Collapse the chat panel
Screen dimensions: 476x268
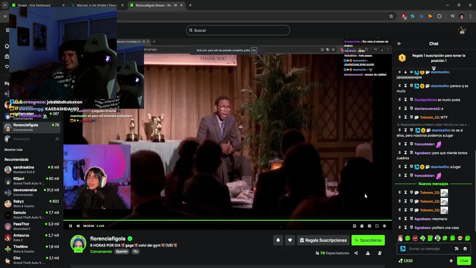[x=399, y=44]
